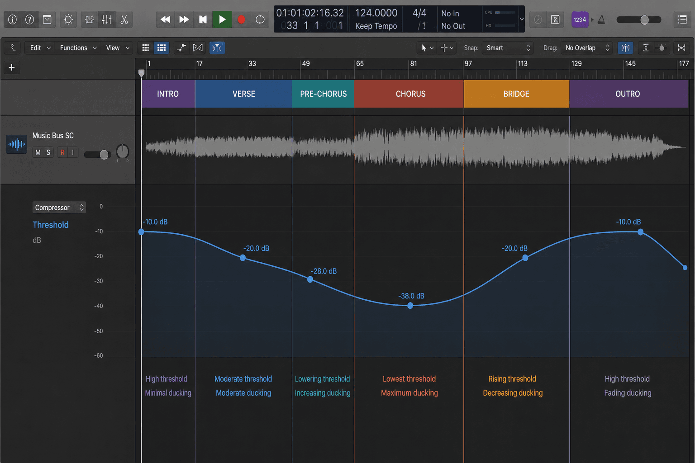Open Smart Controls sun-dial icon
The height and width of the screenshot is (463, 695).
(68, 19)
